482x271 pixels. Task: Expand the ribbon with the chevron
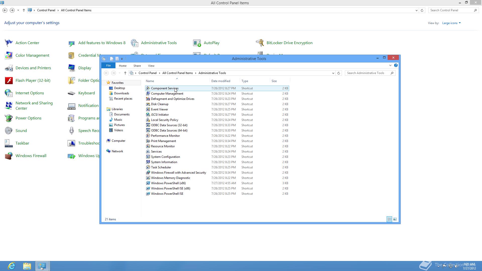tap(390, 65)
